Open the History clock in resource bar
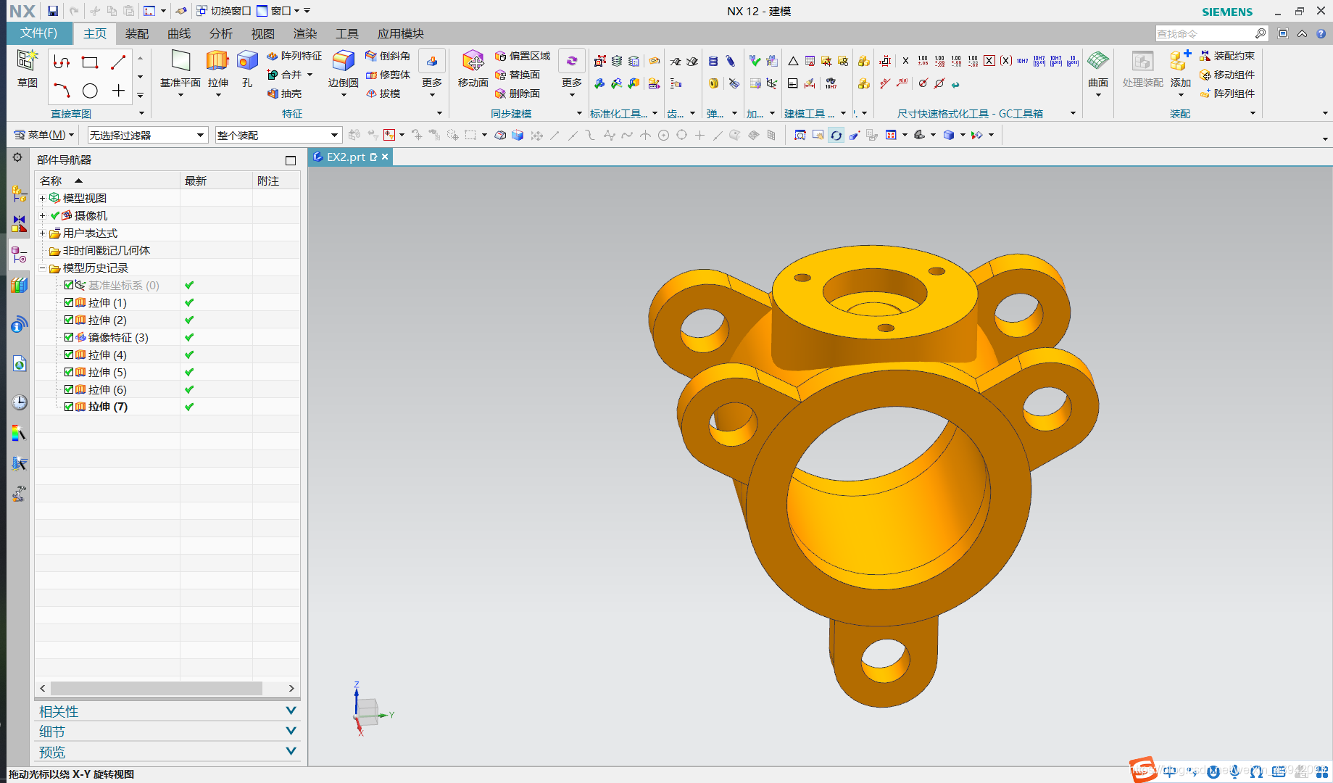Image resolution: width=1333 pixels, height=783 pixels. (19, 402)
